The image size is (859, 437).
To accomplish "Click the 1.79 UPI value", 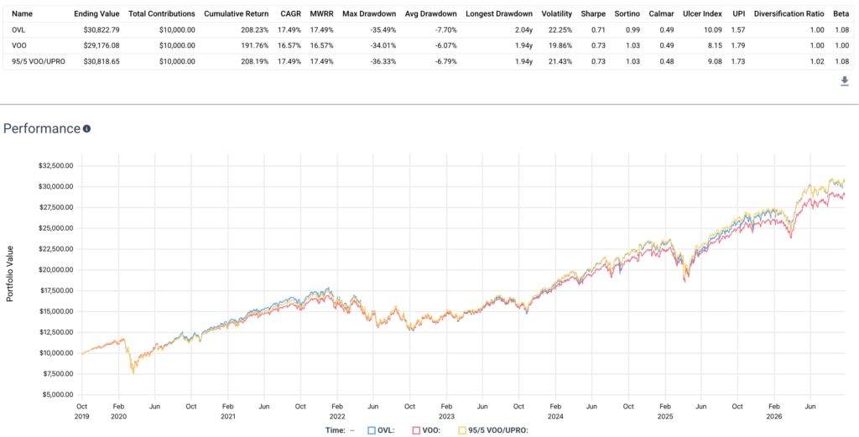I will tap(737, 46).
